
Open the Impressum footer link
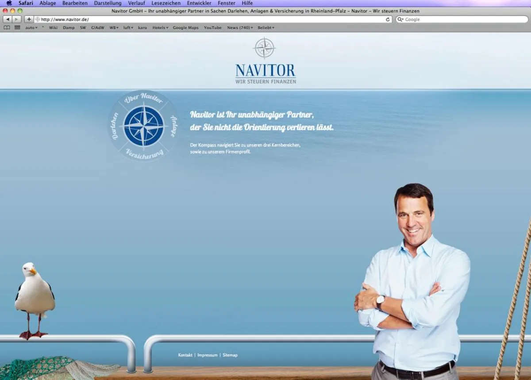pyautogui.click(x=207, y=355)
